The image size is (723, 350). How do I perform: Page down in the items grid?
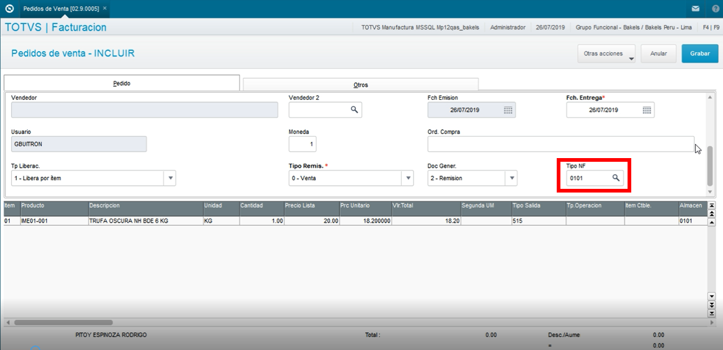712,304
